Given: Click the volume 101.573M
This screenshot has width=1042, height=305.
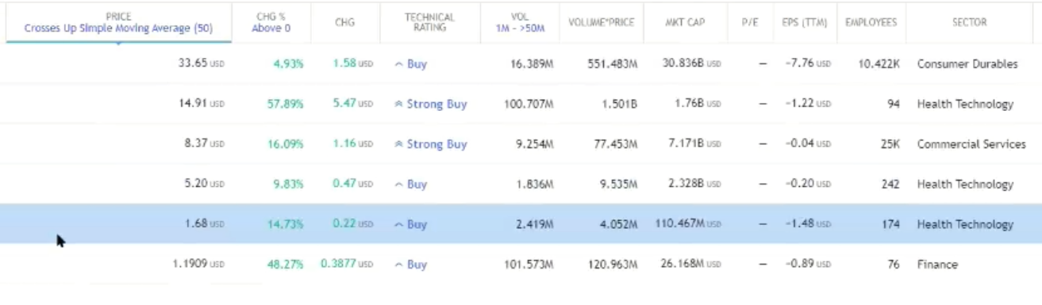Looking at the screenshot, I should coord(528,264).
